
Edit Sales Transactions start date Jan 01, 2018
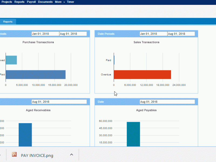coord(153,34)
